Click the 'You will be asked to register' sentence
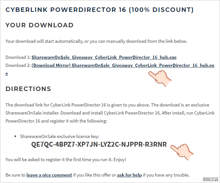220x183 pixels. pos(66,160)
